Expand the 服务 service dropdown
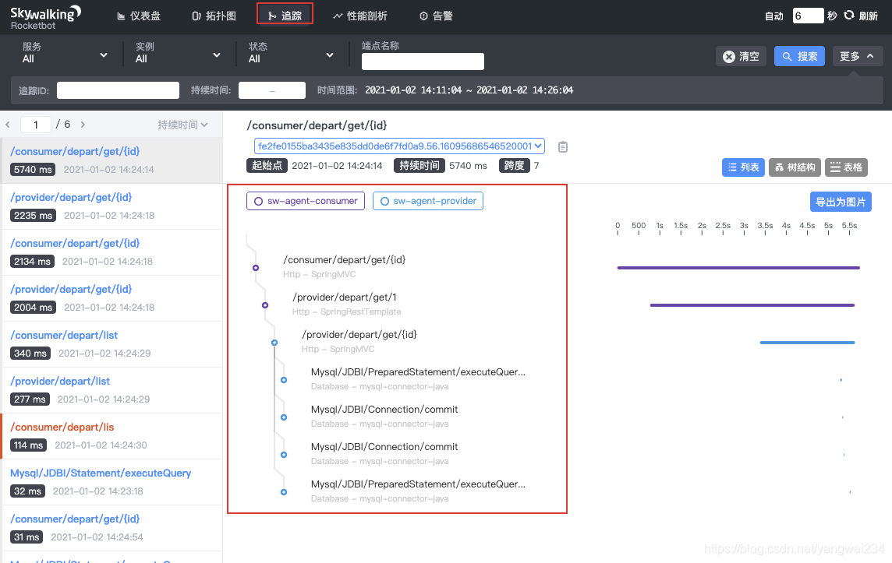Viewport: 892px width, 563px height. click(65, 54)
